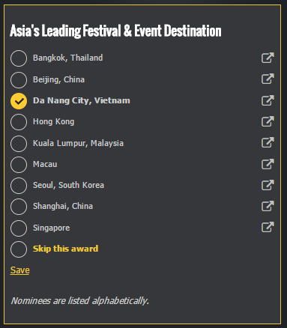The width and height of the screenshot is (287, 328).
Task: Open external link icon for Beijing, China
Action: 268,79
